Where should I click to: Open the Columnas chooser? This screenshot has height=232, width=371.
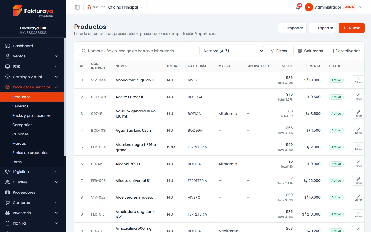(x=310, y=51)
